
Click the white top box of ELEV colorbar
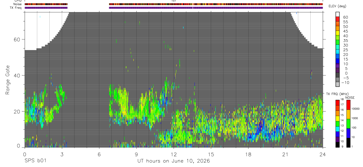click(338, 14)
